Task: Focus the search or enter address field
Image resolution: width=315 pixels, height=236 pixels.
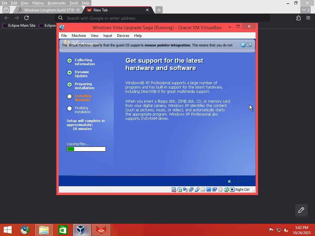Action: [163, 18]
